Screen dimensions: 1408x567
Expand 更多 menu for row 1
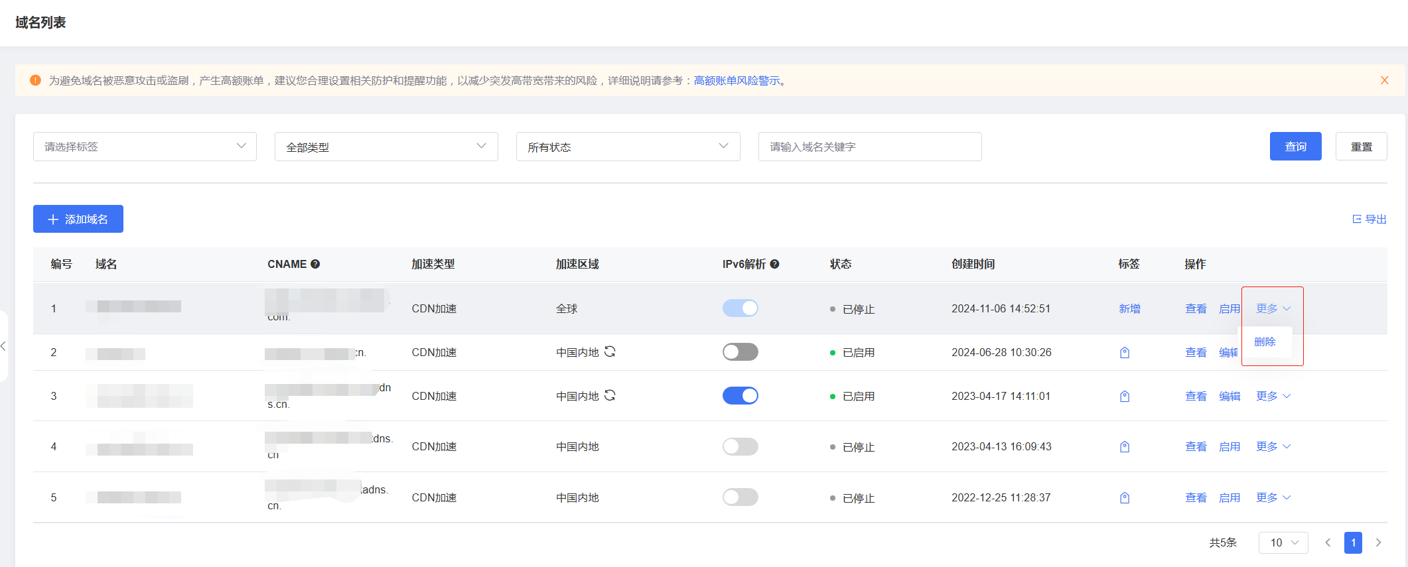[x=1273, y=308]
